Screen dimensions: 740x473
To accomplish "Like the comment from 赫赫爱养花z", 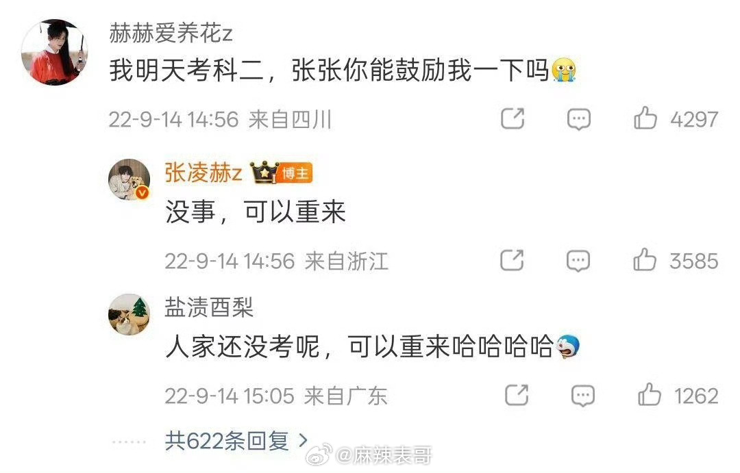I will pyautogui.click(x=645, y=118).
